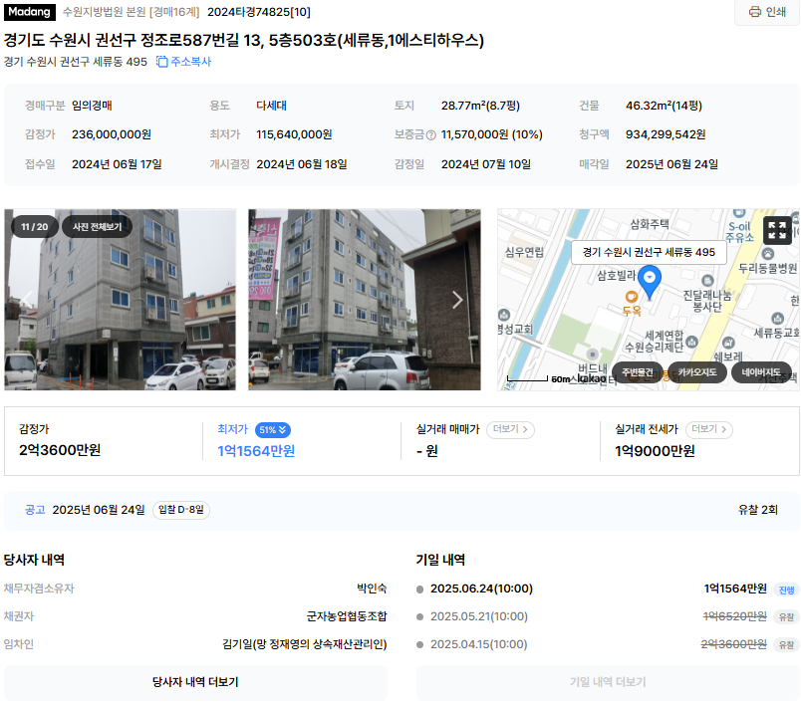The width and height of the screenshot is (801, 709).
Task: Expand the 51% price drop badge
Action: click(273, 430)
